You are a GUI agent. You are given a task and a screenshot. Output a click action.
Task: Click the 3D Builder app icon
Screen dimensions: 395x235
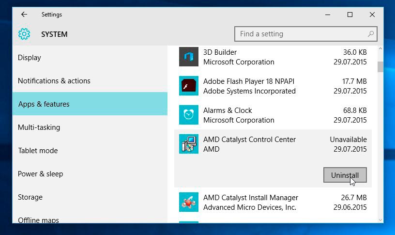pos(189,57)
